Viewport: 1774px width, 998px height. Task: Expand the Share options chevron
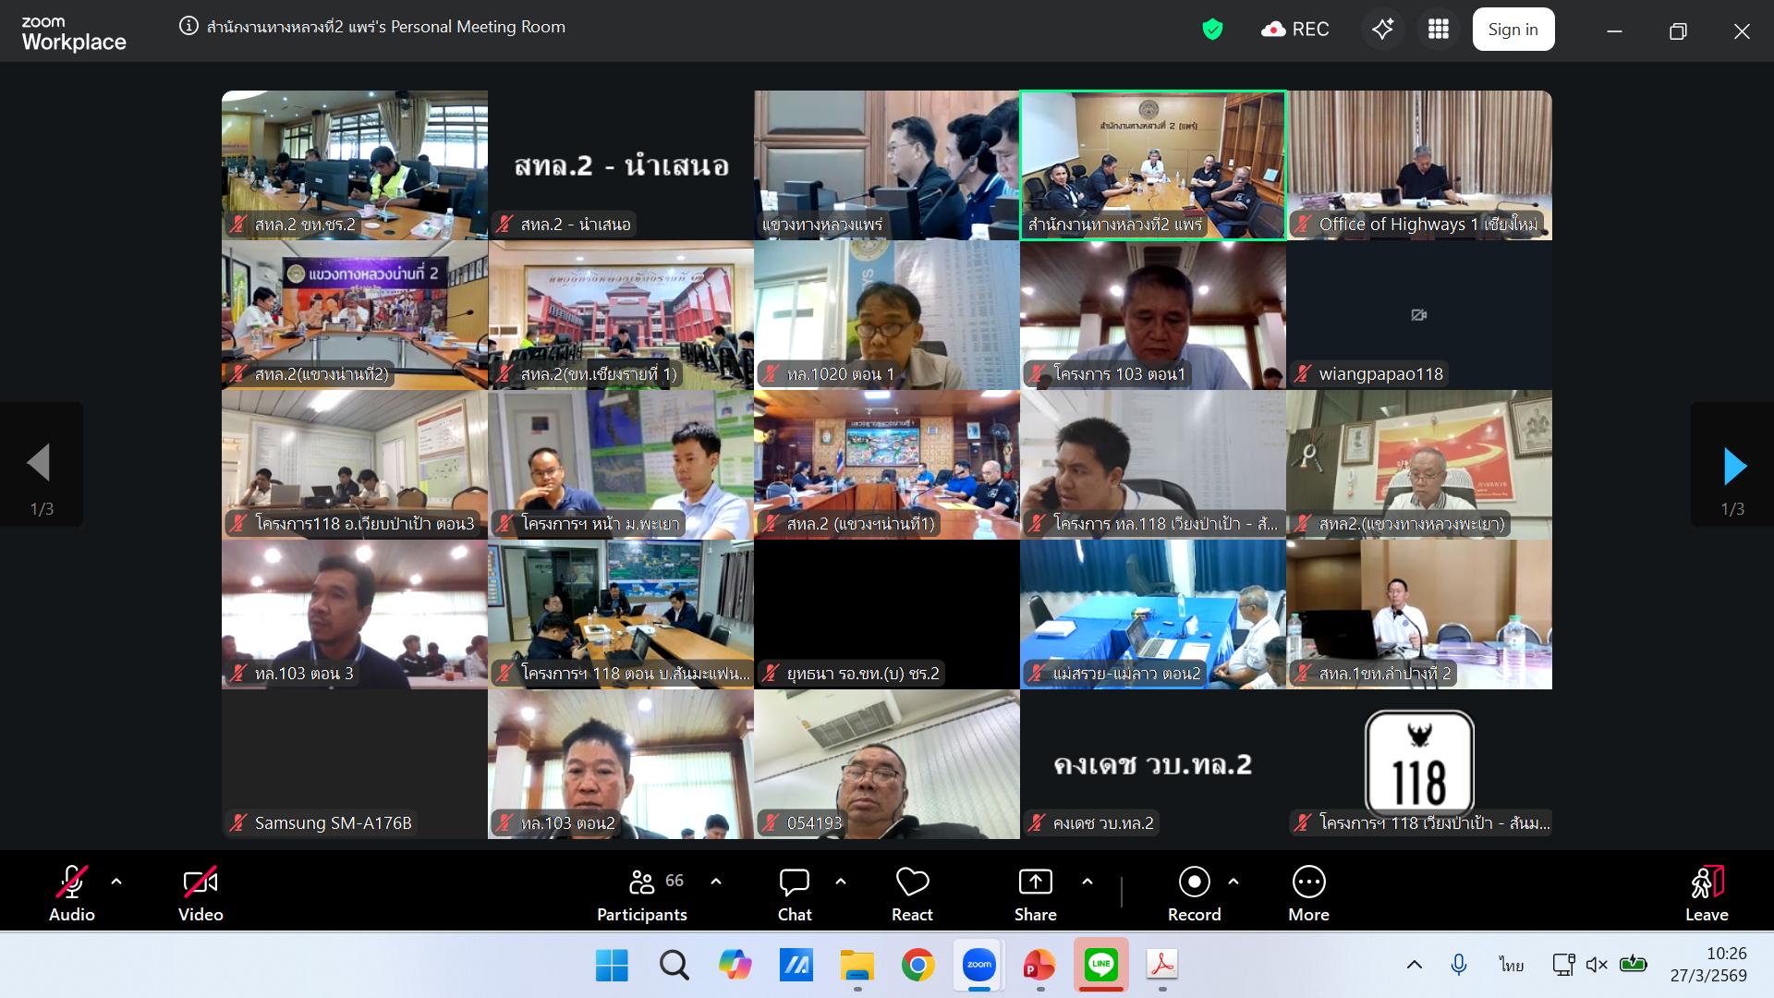pyautogui.click(x=1087, y=882)
